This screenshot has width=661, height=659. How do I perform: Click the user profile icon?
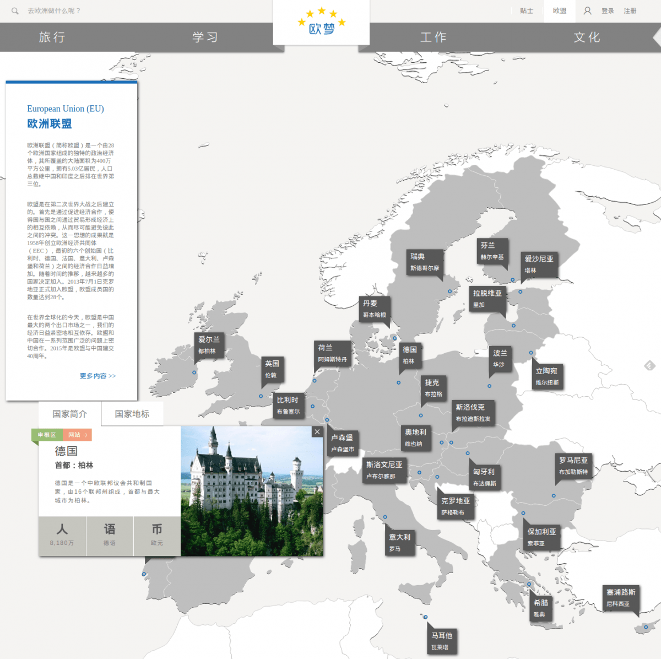coord(588,11)
